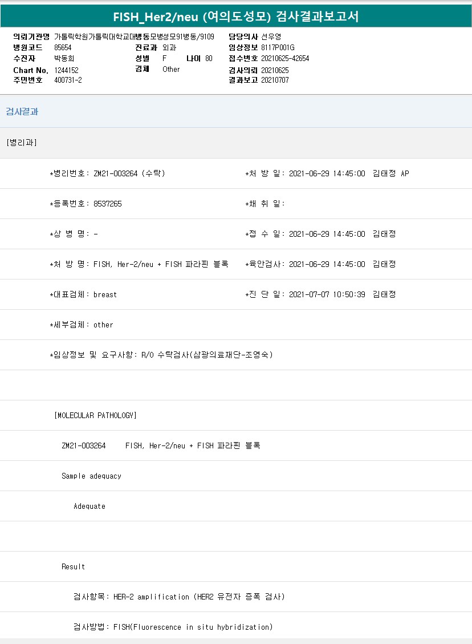Click the [병리과] department heading

tap(22, 143)
